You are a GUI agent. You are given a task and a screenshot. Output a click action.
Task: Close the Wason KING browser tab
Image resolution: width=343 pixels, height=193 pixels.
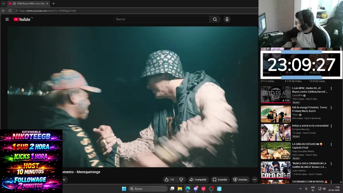47,3
